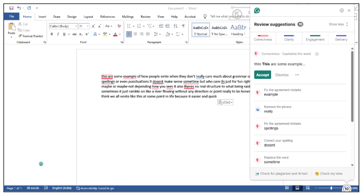The height and width of the screenshot is (195, 362).
Task: Increase font size with grow icon
Action: 93,26
